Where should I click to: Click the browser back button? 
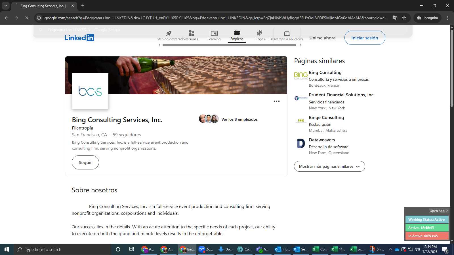click(x=6, y=18)
